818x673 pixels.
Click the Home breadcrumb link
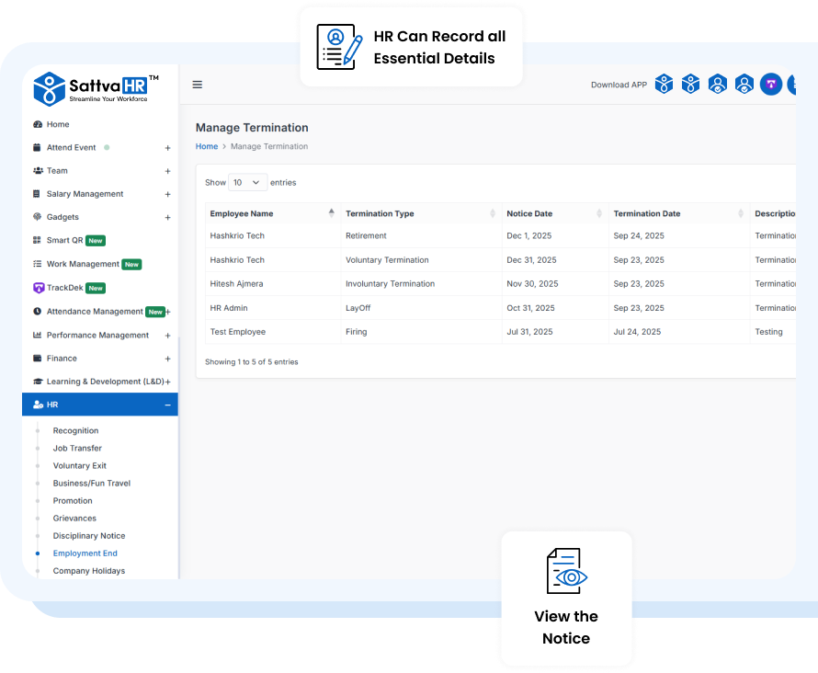coord(206,146)
